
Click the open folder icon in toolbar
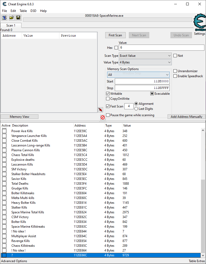pos(11,18)
